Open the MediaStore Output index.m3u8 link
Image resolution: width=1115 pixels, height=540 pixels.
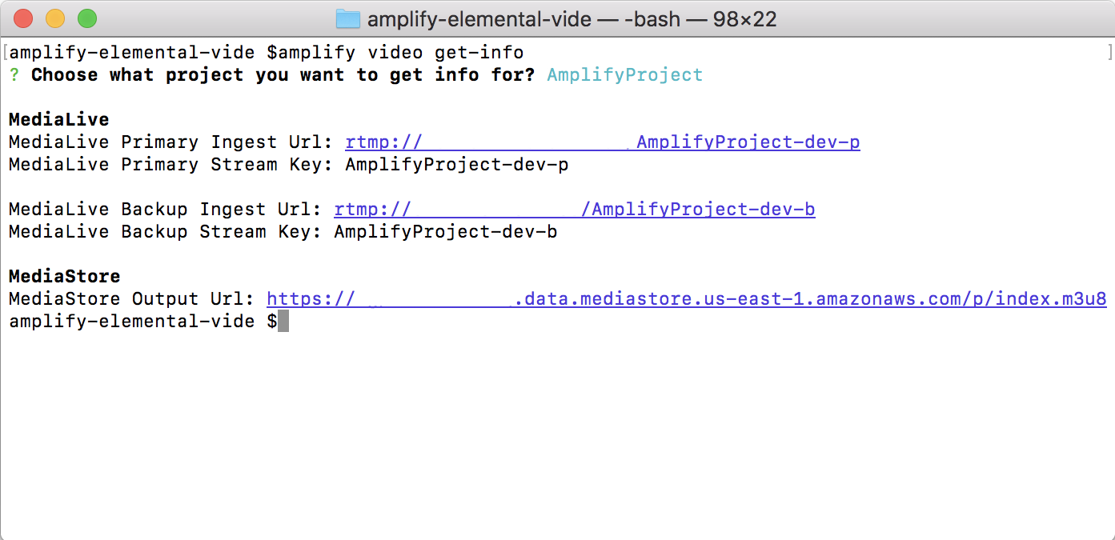pyautogui.click(x=687, y=299)
